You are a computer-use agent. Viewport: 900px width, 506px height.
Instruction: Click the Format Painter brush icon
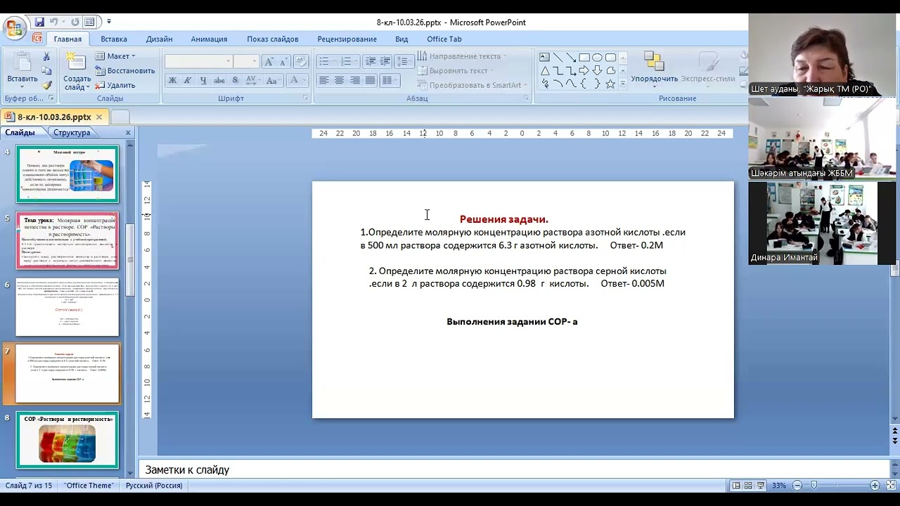click(x=46, y=85)
